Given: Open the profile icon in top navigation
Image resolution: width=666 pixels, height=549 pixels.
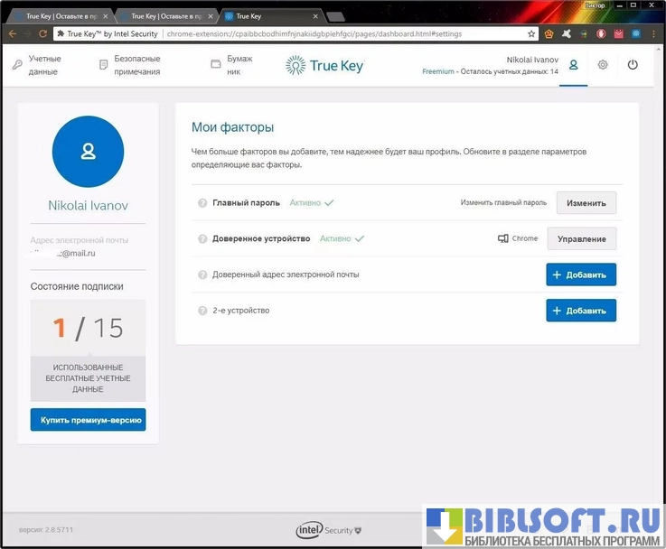Looking at the screenshot, I should [573, 65].
